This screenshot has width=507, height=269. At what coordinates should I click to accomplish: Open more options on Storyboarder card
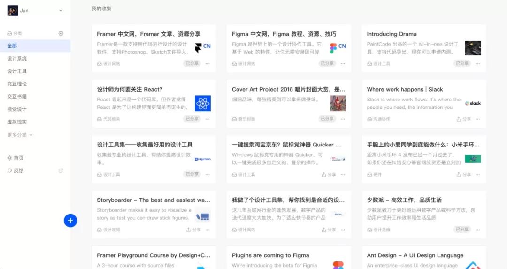(x=207, y=230)
